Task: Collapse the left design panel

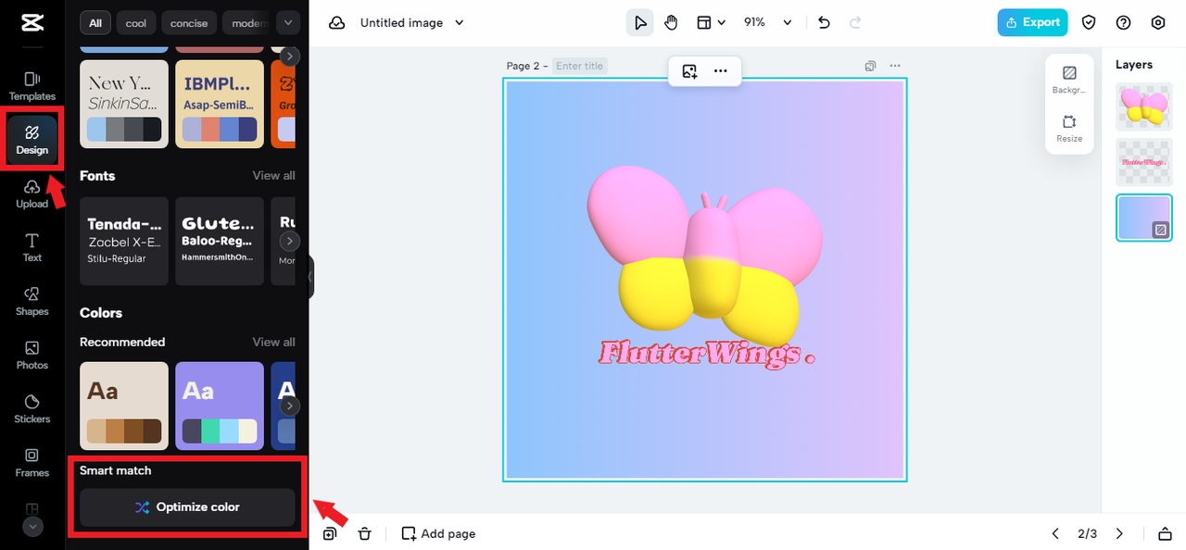Action: pos(311,277)
